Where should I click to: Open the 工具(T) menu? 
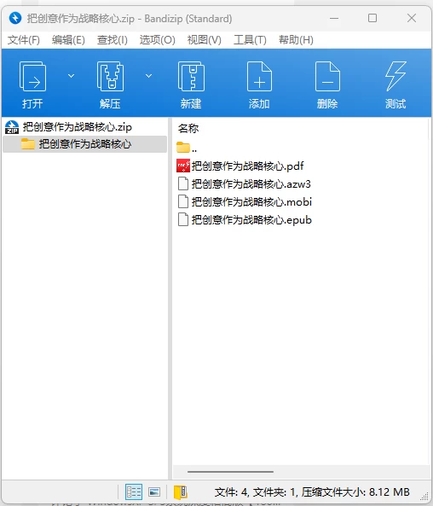(x=250, y=40)
